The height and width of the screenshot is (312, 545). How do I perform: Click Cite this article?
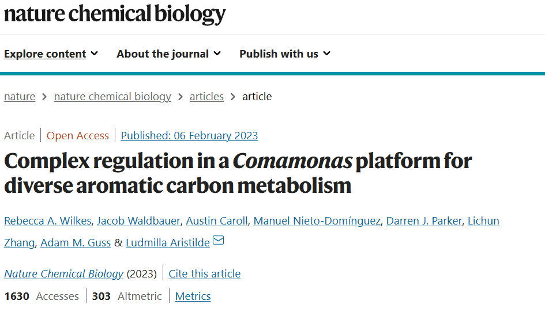point(204,274)
